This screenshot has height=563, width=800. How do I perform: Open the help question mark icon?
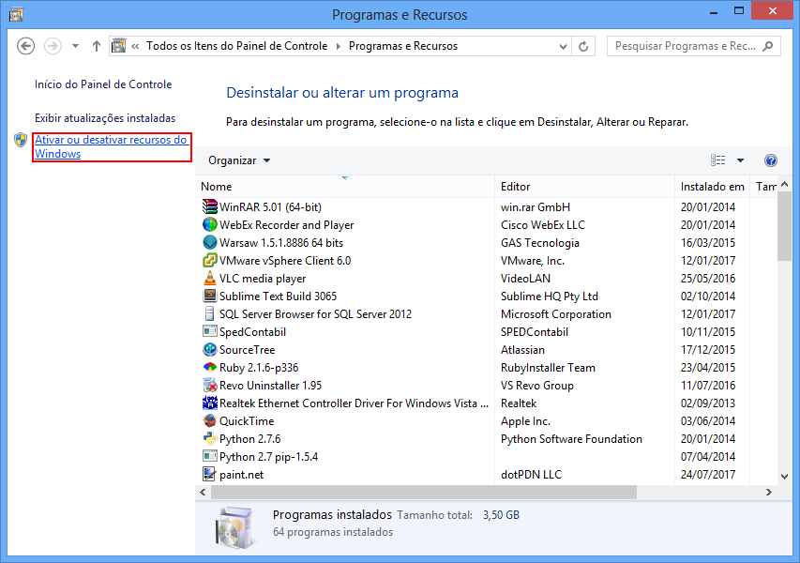tap(770, 160)
